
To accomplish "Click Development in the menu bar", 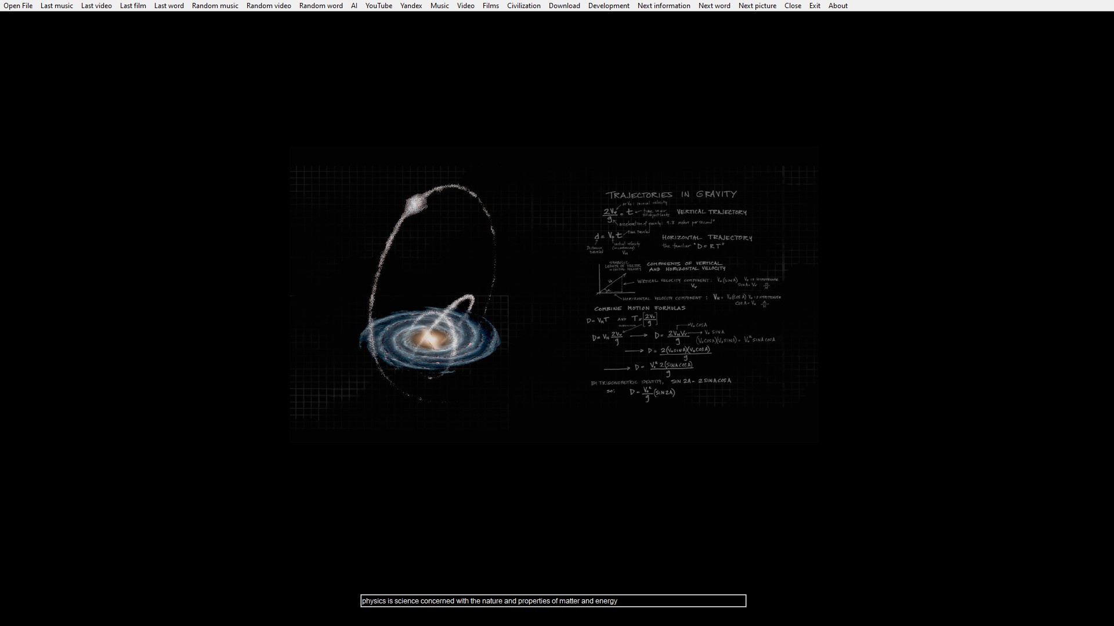I will pos(609,6).
